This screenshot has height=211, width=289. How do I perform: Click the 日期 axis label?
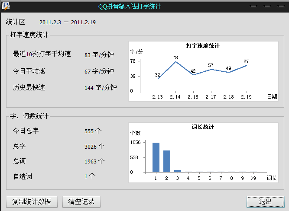point(272,96)
